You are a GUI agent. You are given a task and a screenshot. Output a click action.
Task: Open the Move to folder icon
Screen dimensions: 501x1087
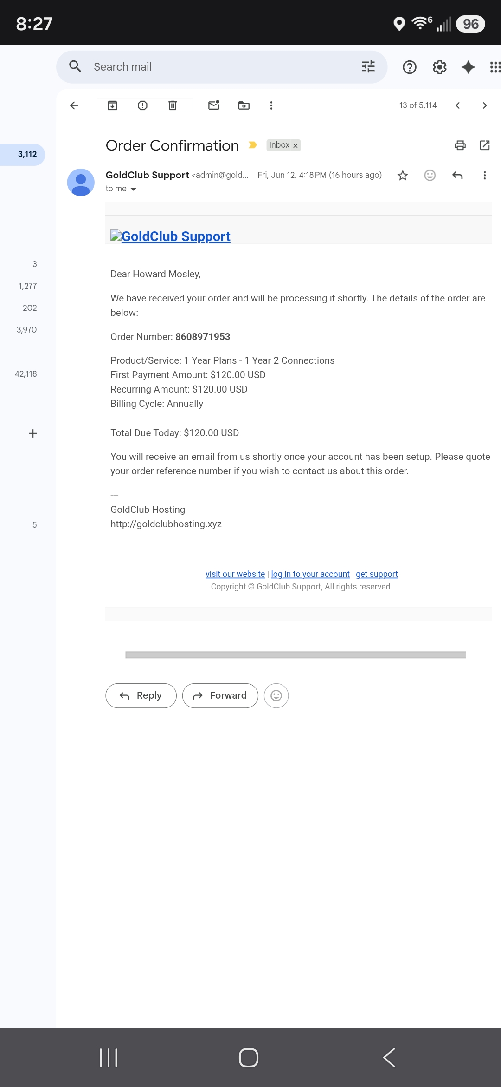[244, 105]
